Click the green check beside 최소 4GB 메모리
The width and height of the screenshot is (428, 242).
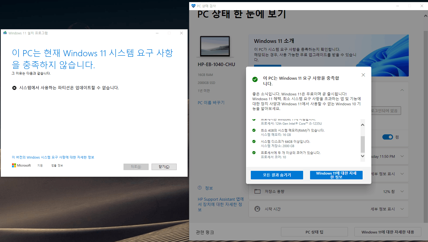[x=254, y=130]
